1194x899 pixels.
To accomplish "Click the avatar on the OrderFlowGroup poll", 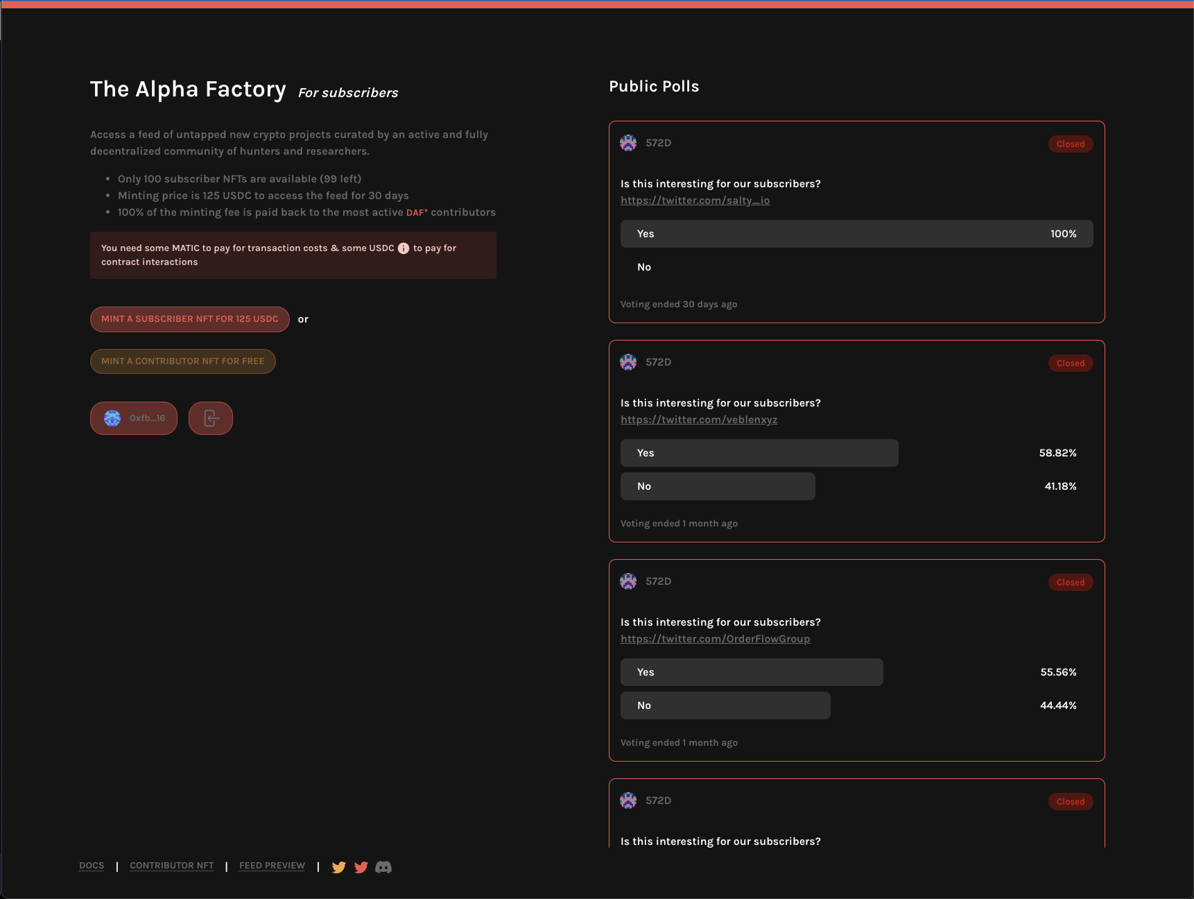I will pos(628,581).
